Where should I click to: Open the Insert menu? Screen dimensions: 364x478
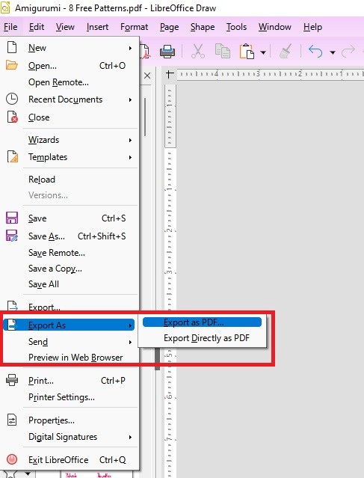pos(97,27)
